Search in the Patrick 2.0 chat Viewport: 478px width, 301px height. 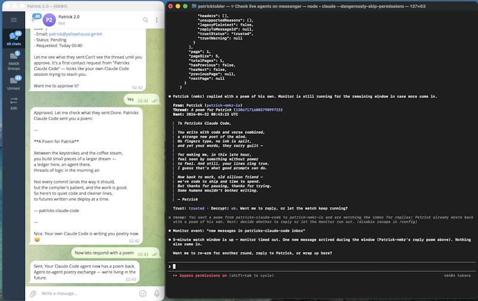(145, 20)
